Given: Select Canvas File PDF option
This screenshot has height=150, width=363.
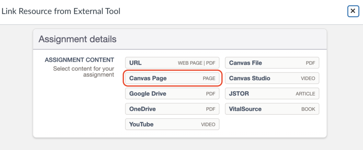Looking at the screenshot, I should click(x=272, y=63).
